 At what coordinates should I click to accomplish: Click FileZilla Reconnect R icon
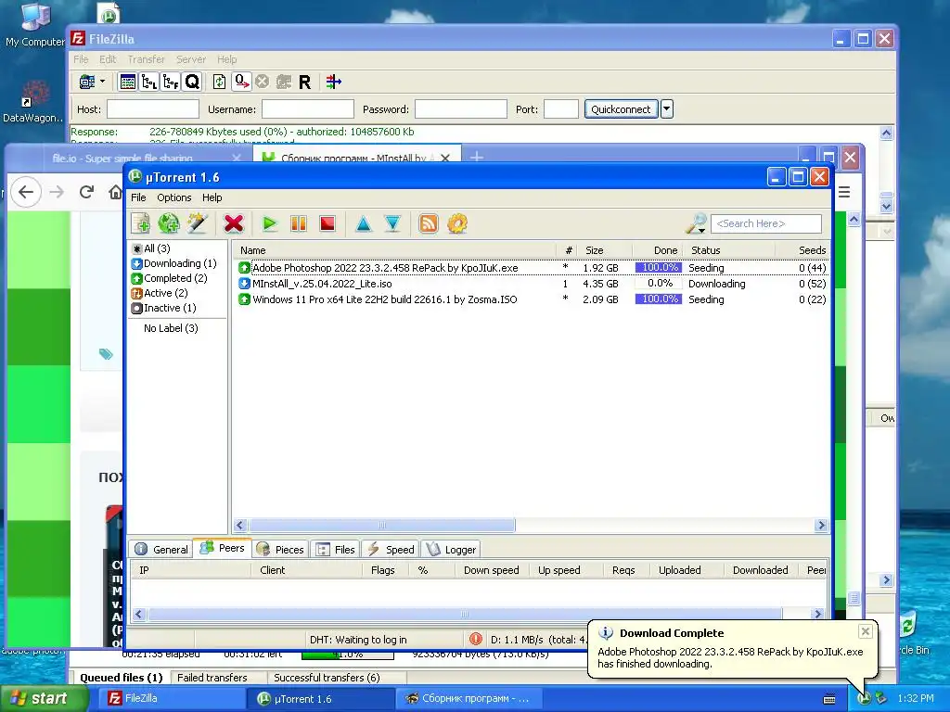[304, 82]
